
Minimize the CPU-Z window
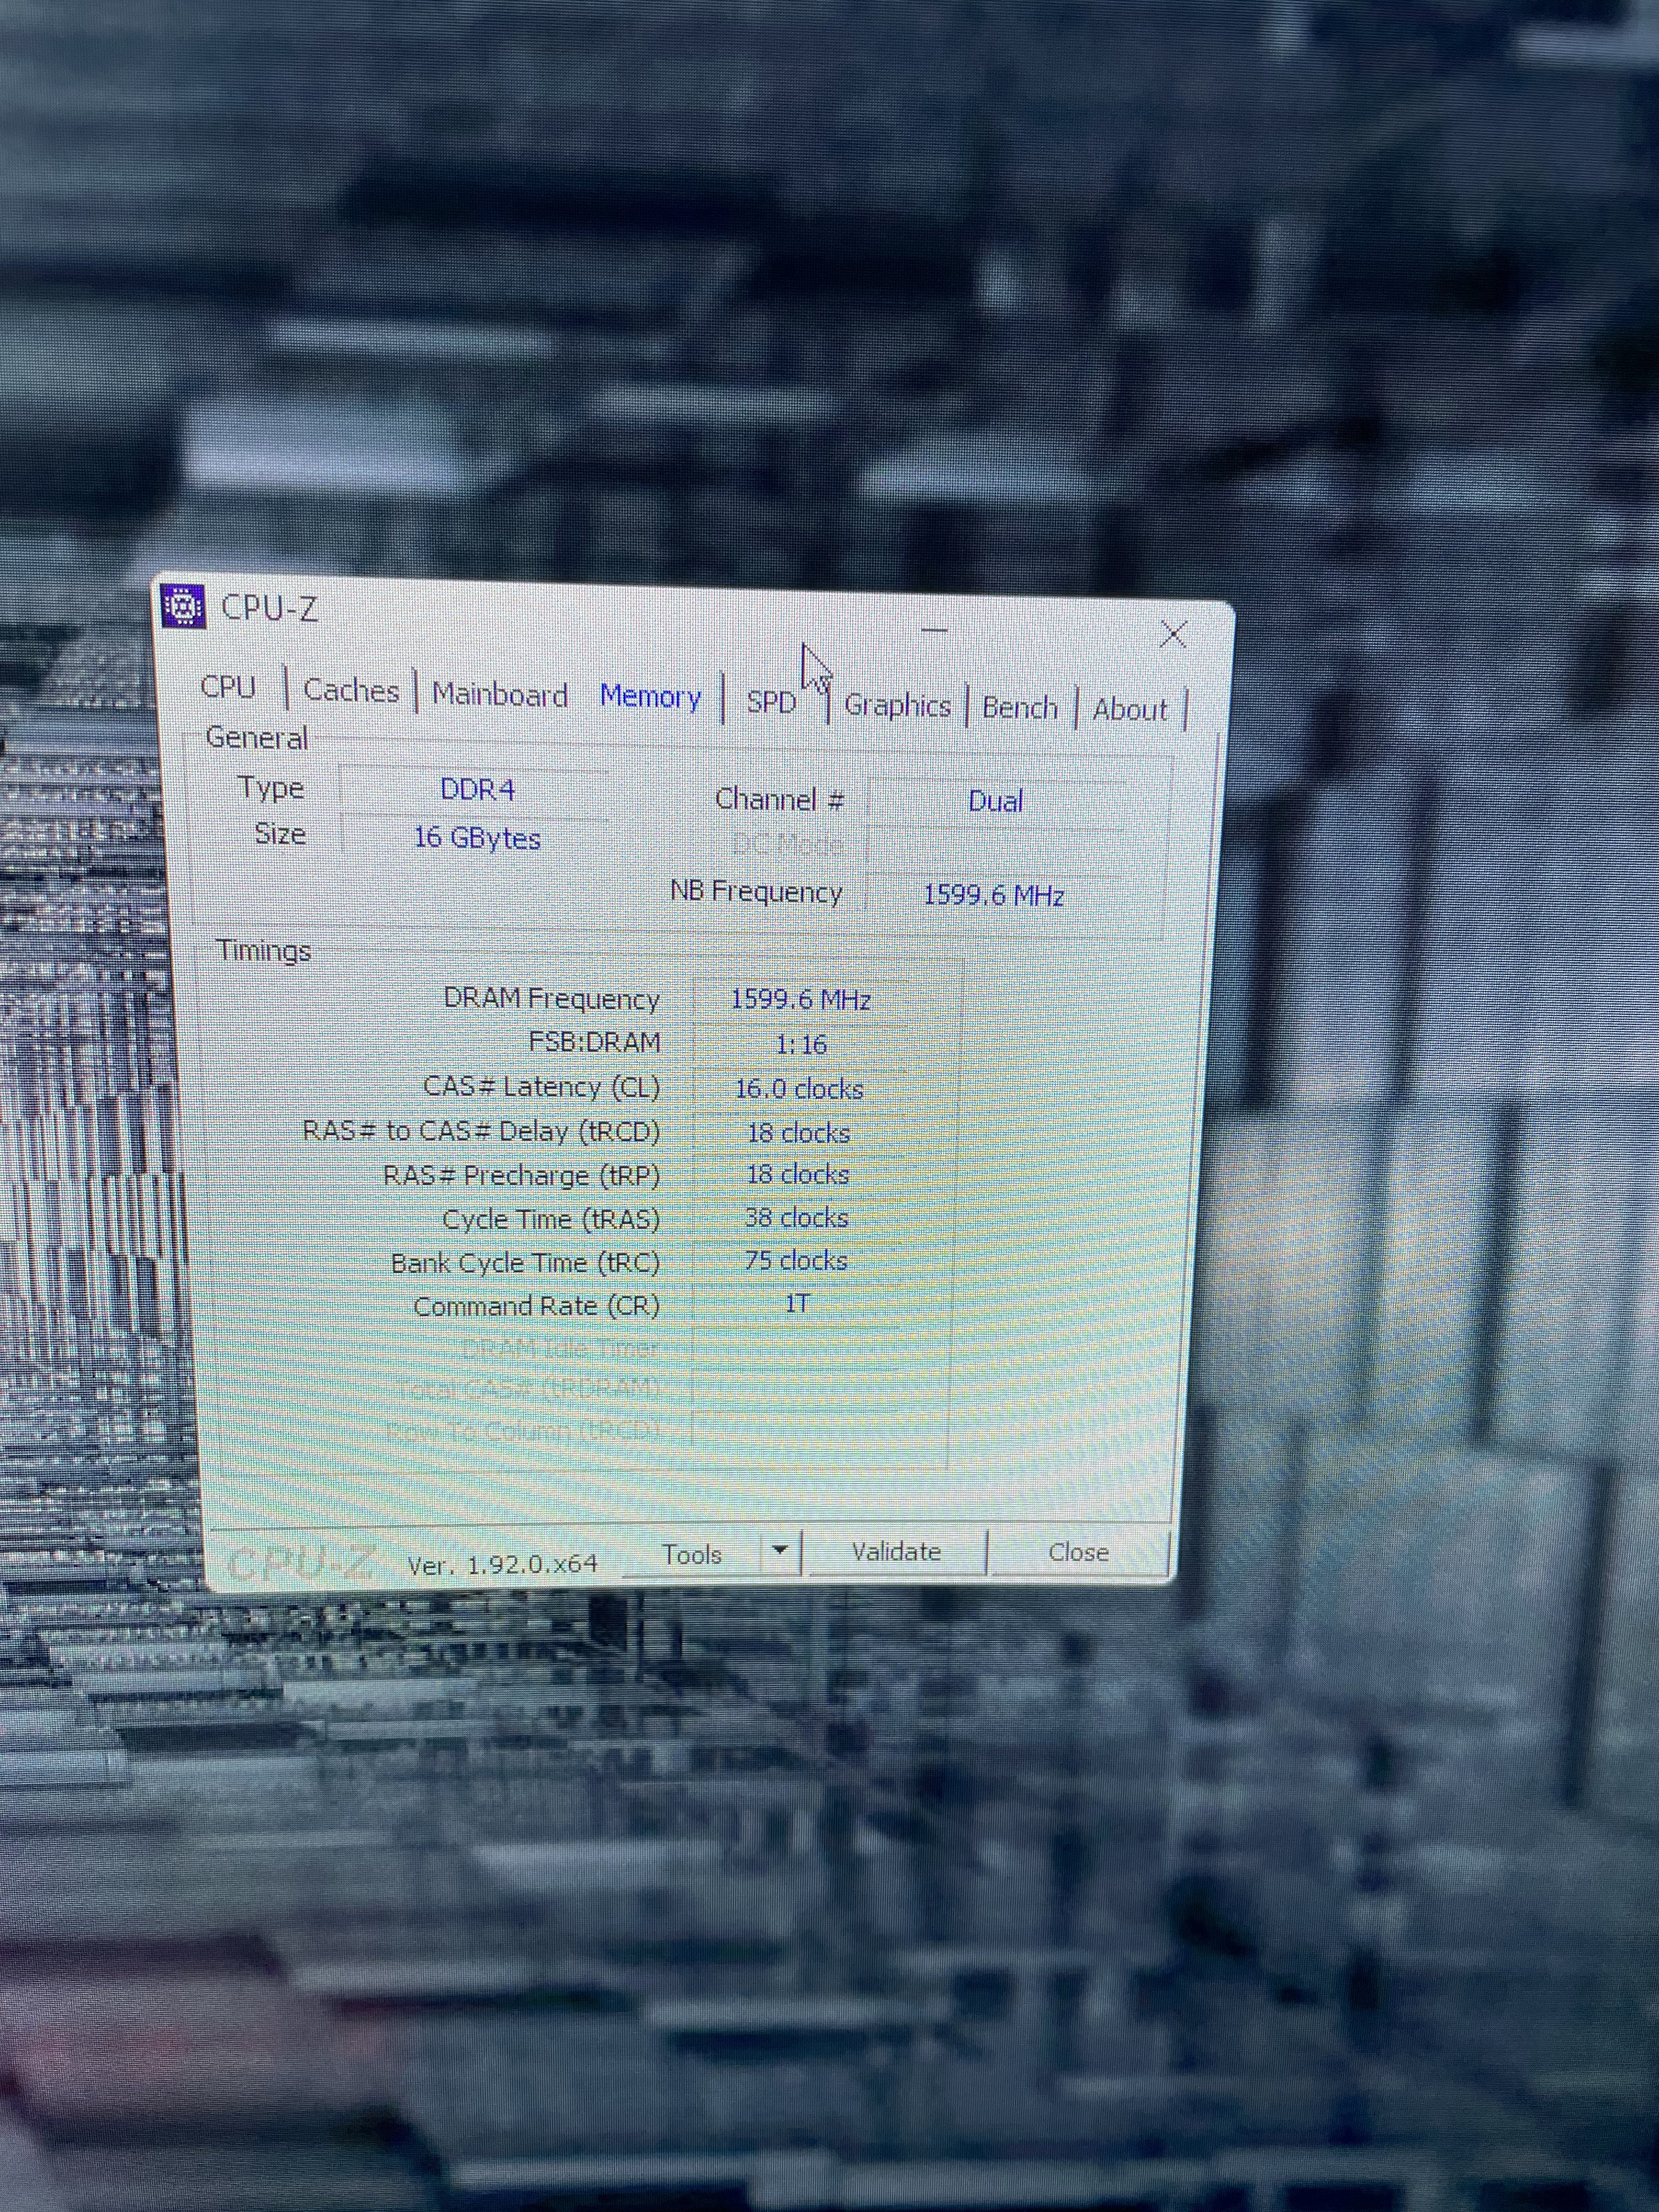coord(934,630)
